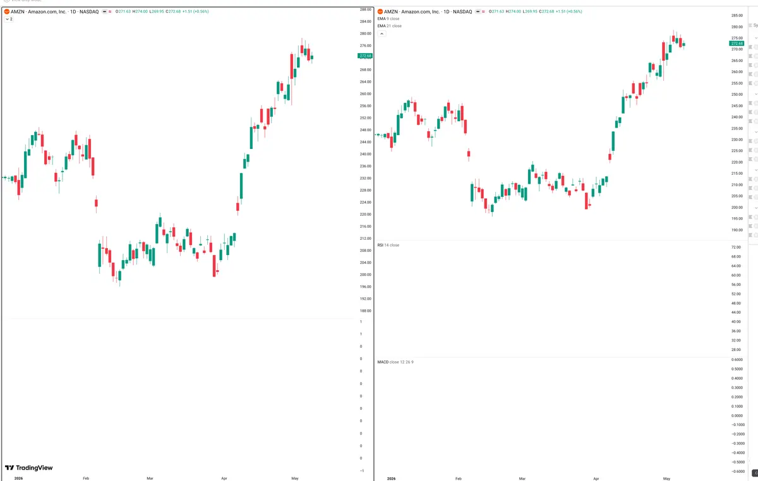The width and height of the screenshot is (758, 481).
Task: Select the RSI 14 close indicator label
Action: tap(388, 245)
